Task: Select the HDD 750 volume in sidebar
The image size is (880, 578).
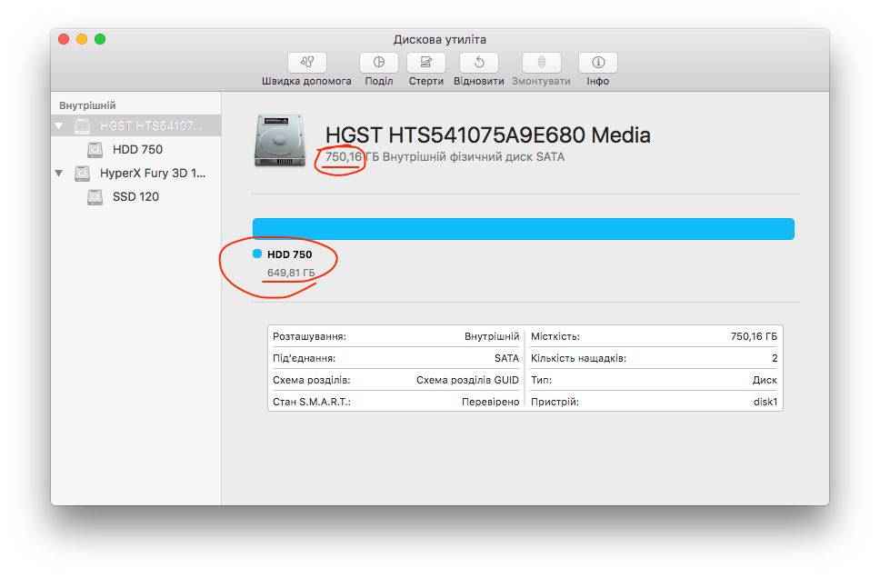Action: (x=135, y=149)
